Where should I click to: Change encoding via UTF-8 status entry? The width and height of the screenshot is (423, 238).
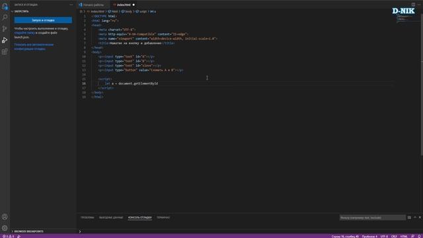(x=384, y=237)
